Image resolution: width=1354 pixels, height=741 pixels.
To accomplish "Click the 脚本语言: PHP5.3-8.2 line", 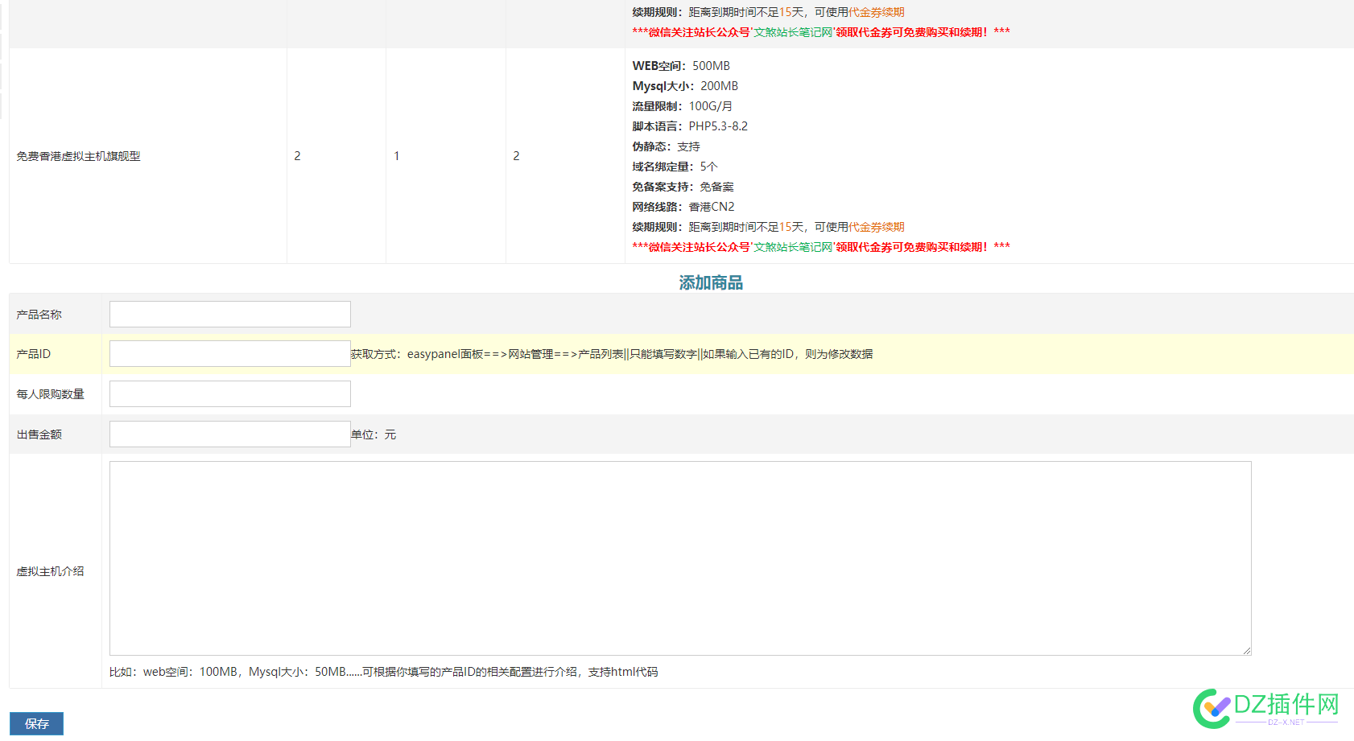I will tap(690, 126).
